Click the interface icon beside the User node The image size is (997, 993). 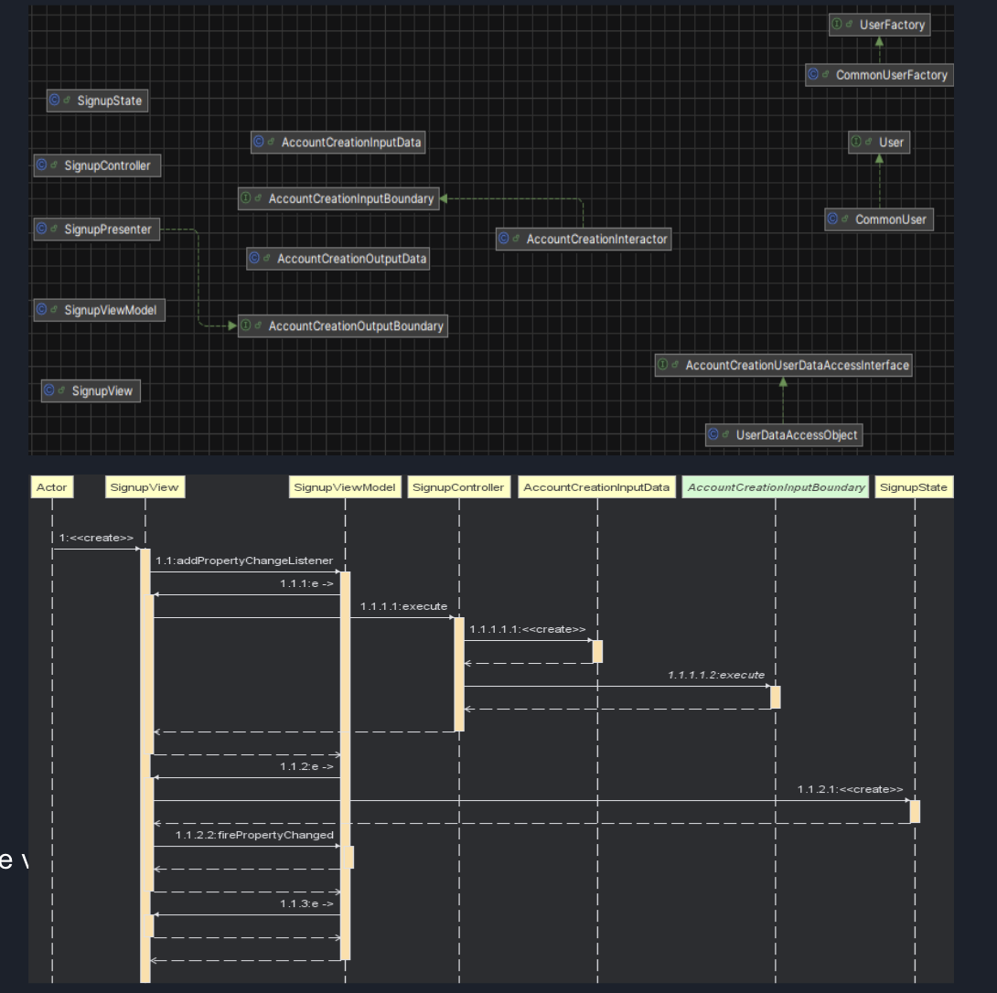(856, 142)
